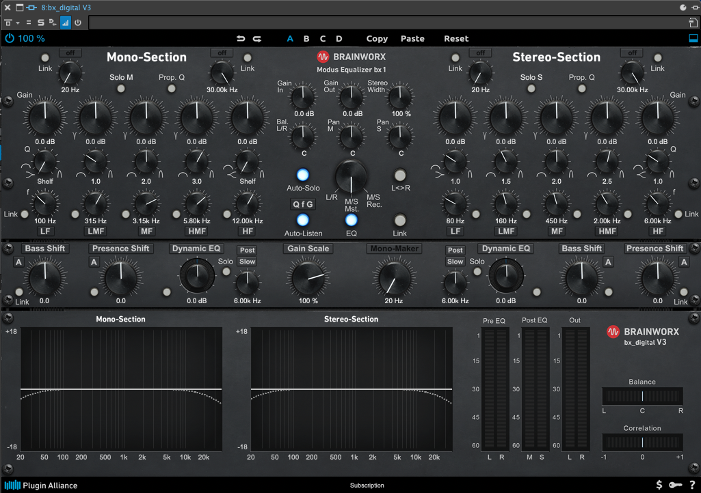Toggle the blue meter panel view icon
This screenshot has width=701, height=493.
[693, 39]
